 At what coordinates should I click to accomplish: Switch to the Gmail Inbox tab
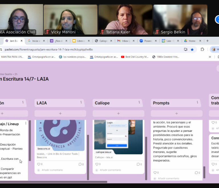125,41
